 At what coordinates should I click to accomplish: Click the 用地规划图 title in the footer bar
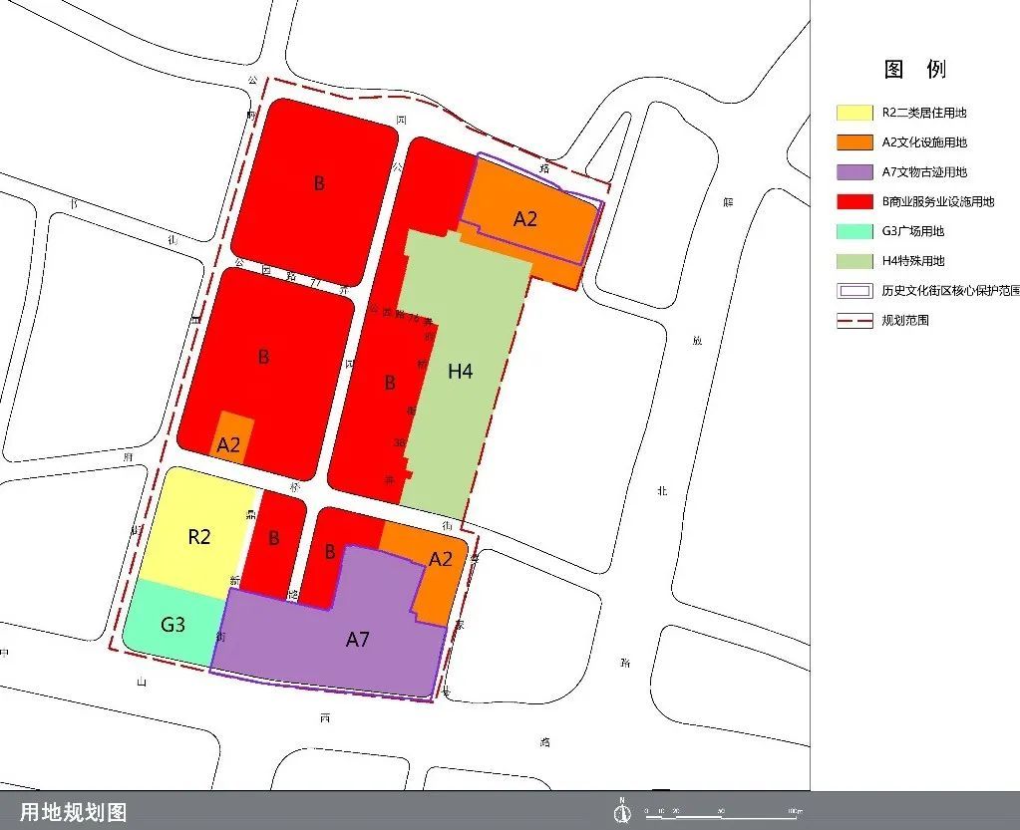(x=73, y=812)
